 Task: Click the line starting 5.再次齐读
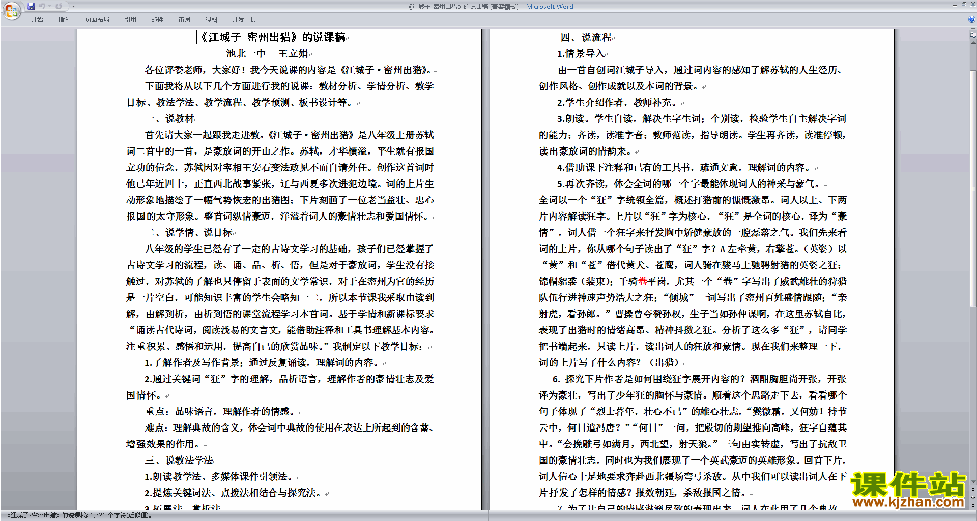pos(689,183)
